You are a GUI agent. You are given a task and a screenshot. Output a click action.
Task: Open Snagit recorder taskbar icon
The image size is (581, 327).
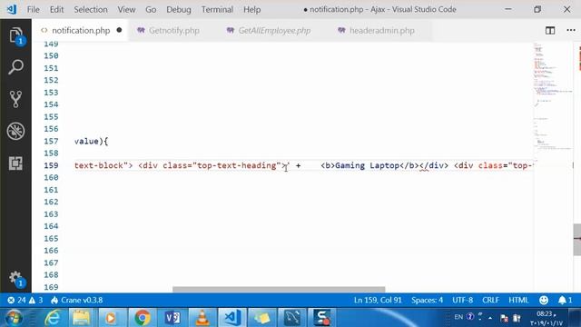(x=322, y=318)
